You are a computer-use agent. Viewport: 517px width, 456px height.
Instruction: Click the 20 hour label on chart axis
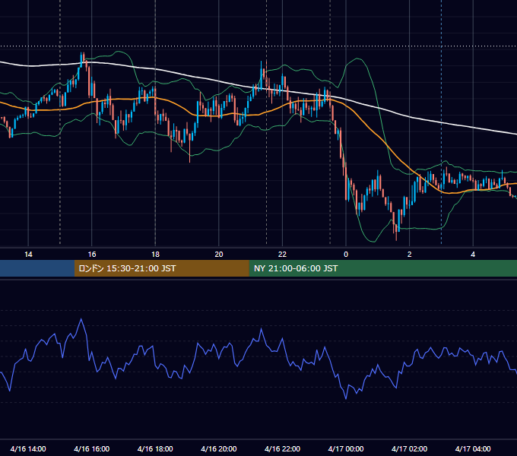tap(219, 255)
